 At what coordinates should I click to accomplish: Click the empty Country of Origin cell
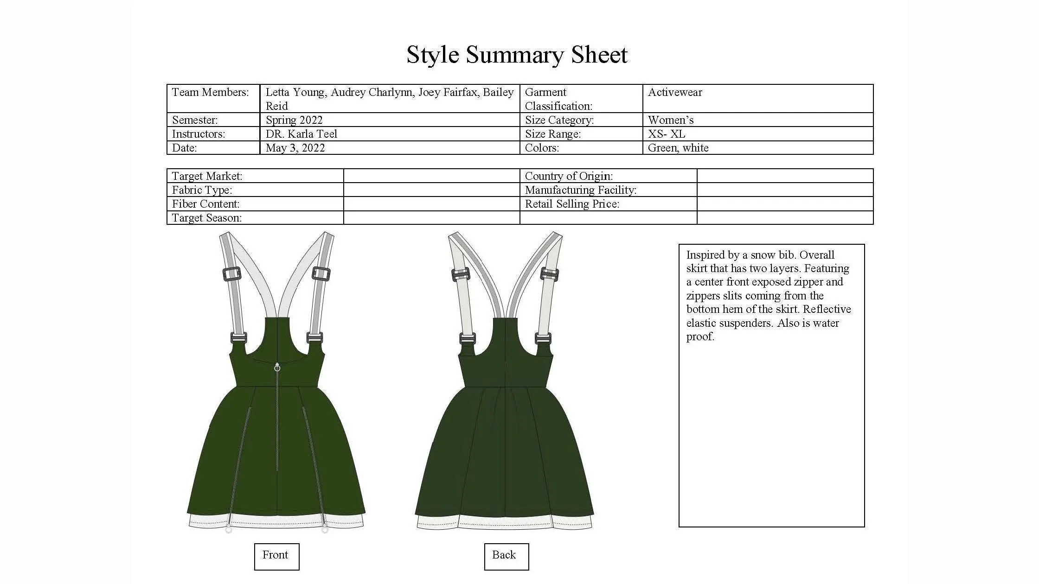point(785,176)
